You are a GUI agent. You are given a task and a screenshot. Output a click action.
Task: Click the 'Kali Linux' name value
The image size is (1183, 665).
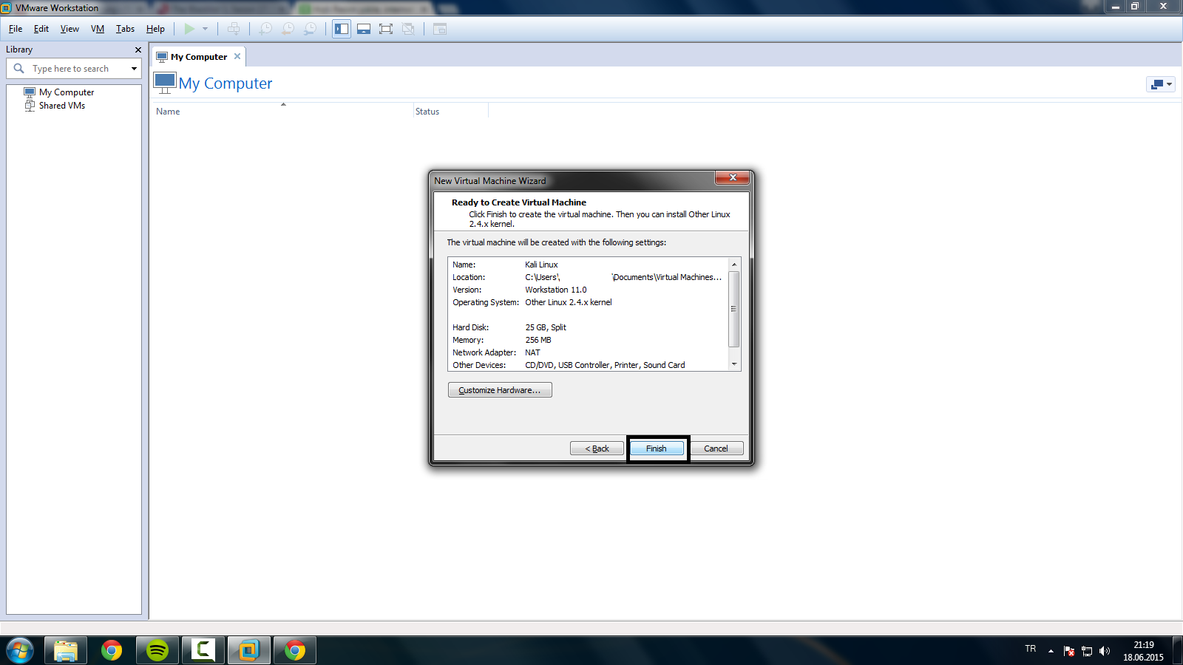point(541,265)
